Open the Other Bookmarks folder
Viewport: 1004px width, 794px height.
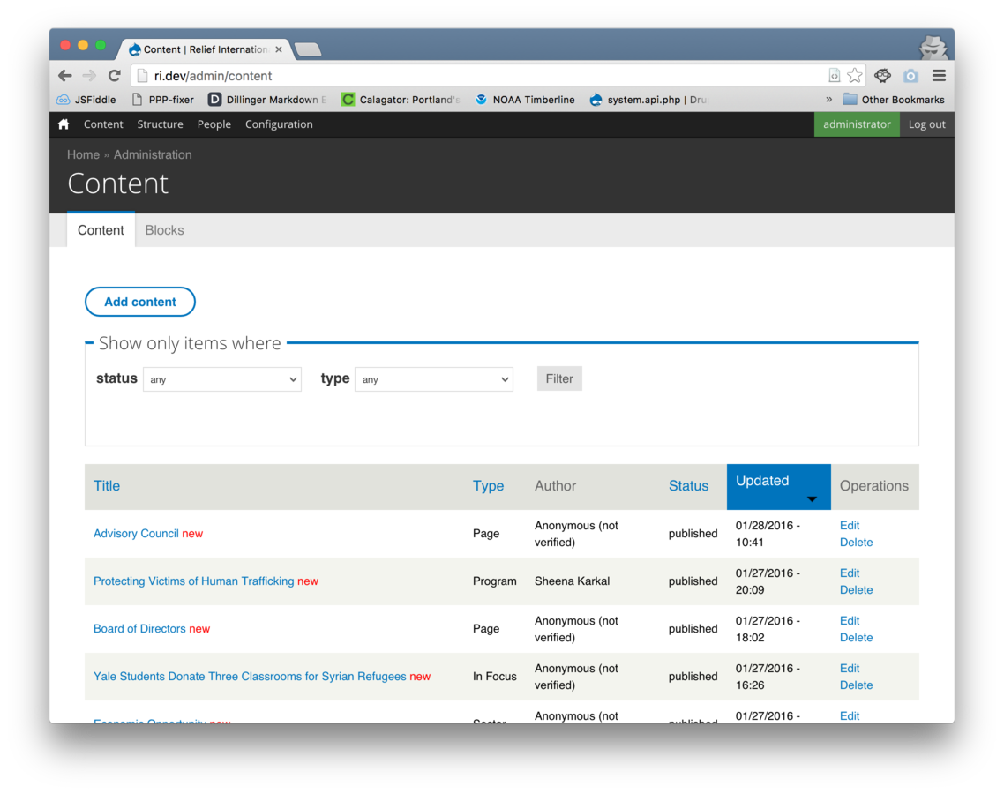[893, 99]
